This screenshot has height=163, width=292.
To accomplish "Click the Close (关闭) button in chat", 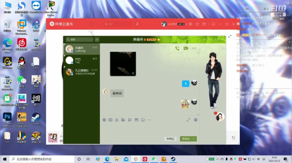I will [x=170, y=139].
